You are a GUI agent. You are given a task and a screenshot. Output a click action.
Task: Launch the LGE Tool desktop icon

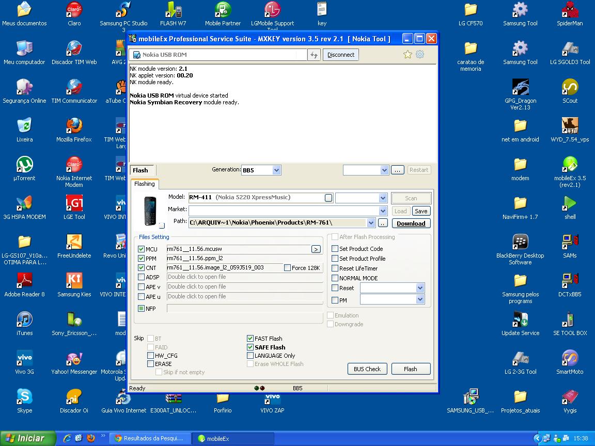(x=74, y=206)
